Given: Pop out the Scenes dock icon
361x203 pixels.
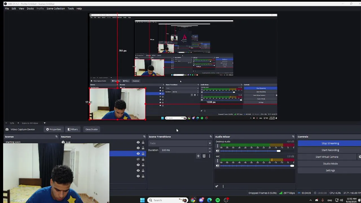Looking at the screenshot, I should [56, 137].
